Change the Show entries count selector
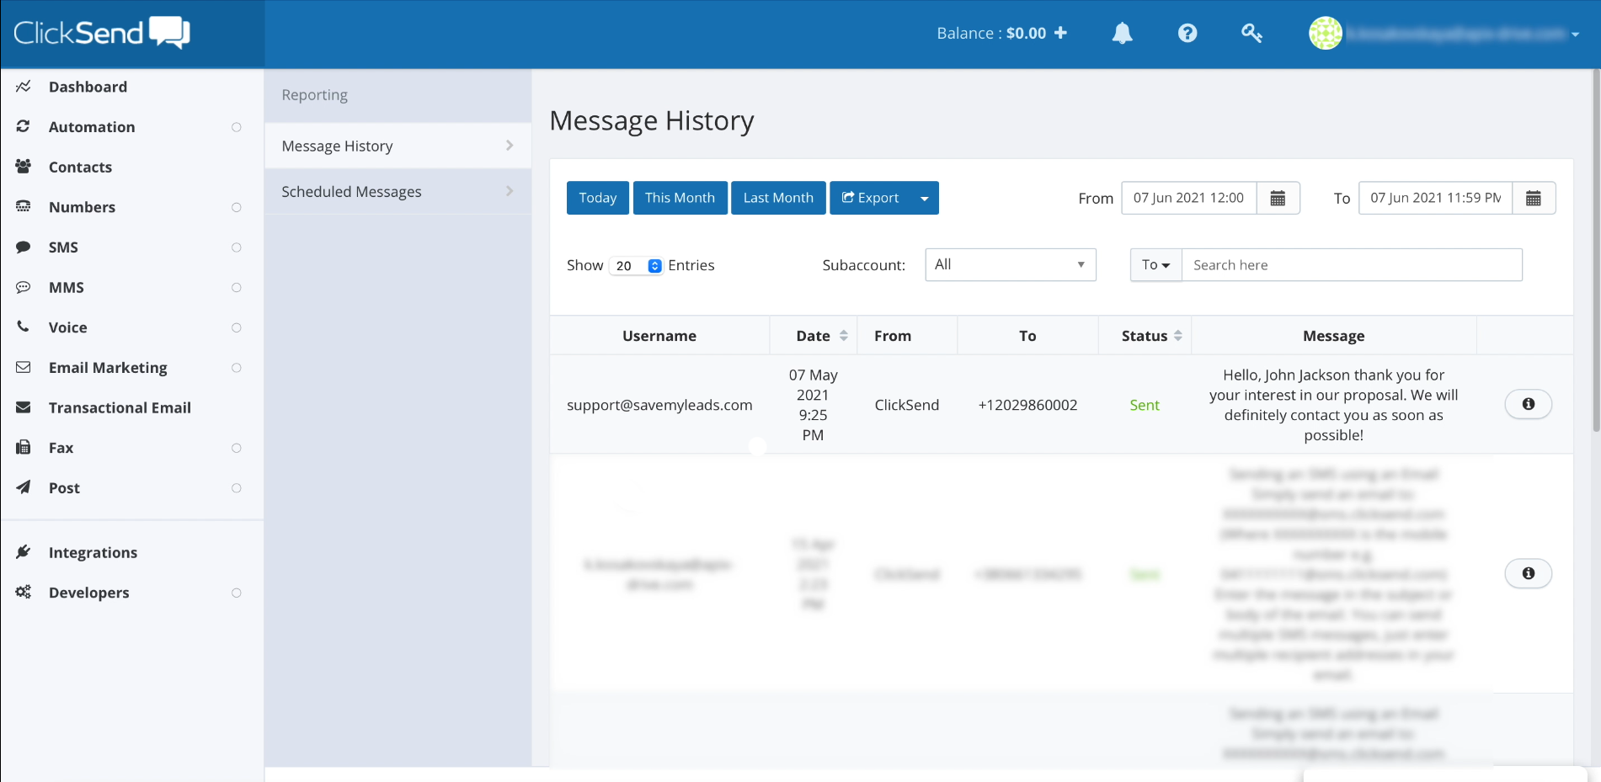The image size is (1601, 782). pos(637,265)
